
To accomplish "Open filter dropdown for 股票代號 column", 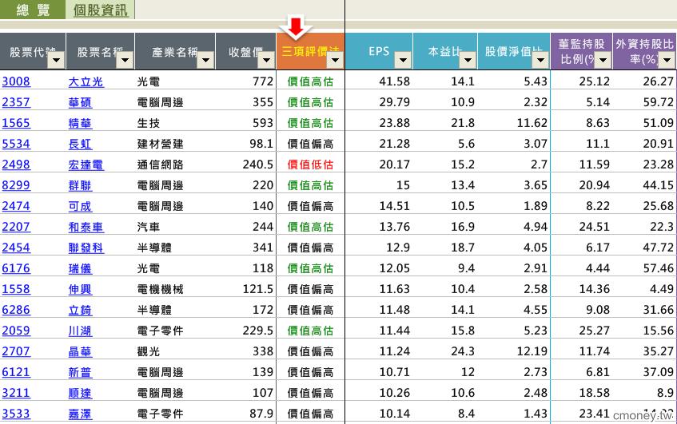I will point(56,61).
